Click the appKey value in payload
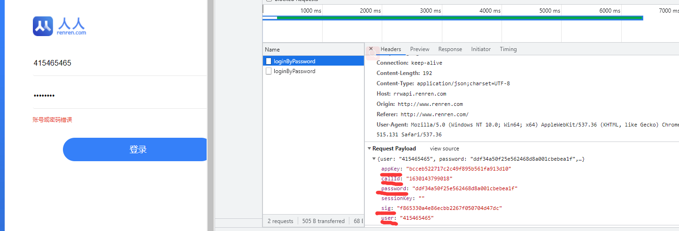The width and height of the screenshot is (679, 231). coord(458,169)
